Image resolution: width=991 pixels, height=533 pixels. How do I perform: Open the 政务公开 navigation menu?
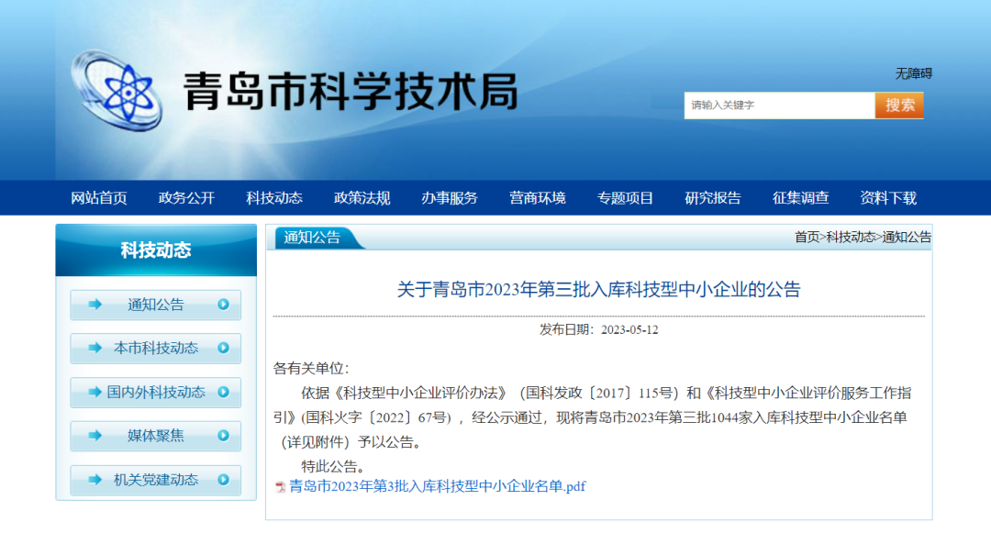coord(186,198)
